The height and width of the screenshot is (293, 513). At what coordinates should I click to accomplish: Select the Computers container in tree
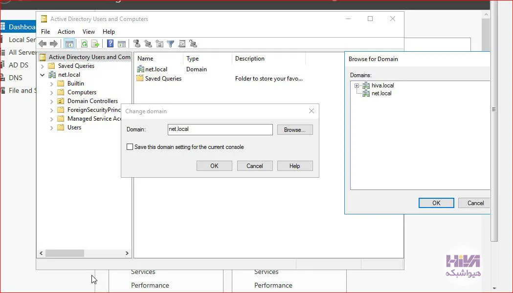tap(82, 92)
